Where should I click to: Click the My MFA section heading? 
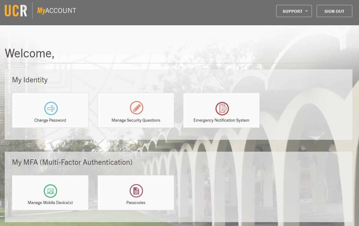72,162
